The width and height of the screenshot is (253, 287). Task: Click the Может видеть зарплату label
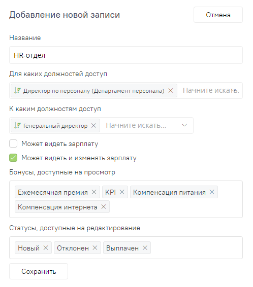pyautogui.click(x=60, y=144)
